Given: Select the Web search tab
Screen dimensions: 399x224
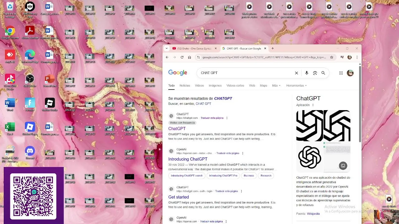Looking at the screenshot, I should pos(252,86).
